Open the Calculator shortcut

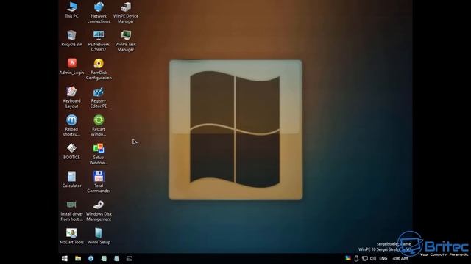click(72, 179)
